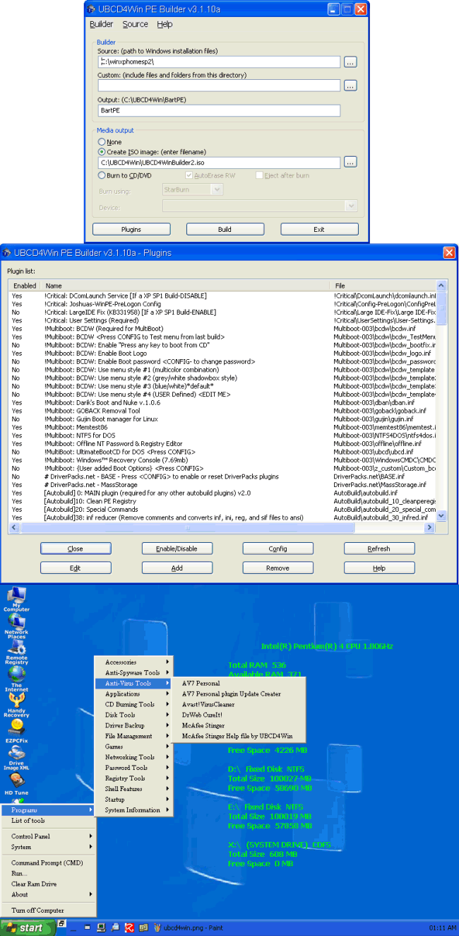Open the Handy Recovery desktop icon
Viewport: 459px width, 936px height.
pyautogui.click(x=16, y=705)
